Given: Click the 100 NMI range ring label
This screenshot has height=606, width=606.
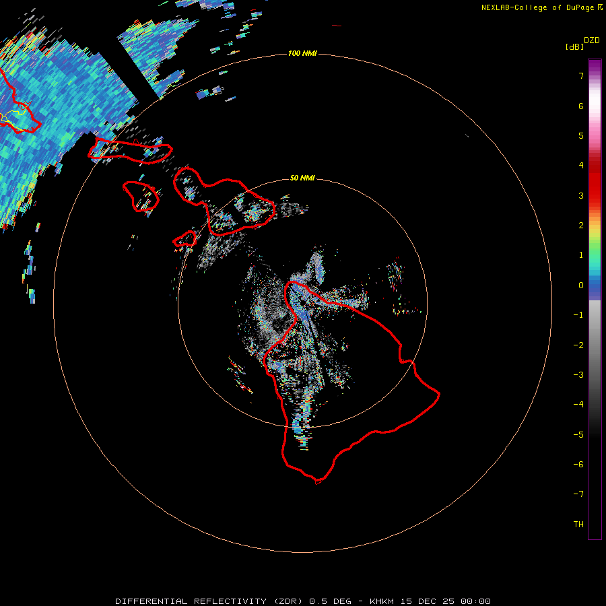Looking at the screenshot, I should pos(302,53).
